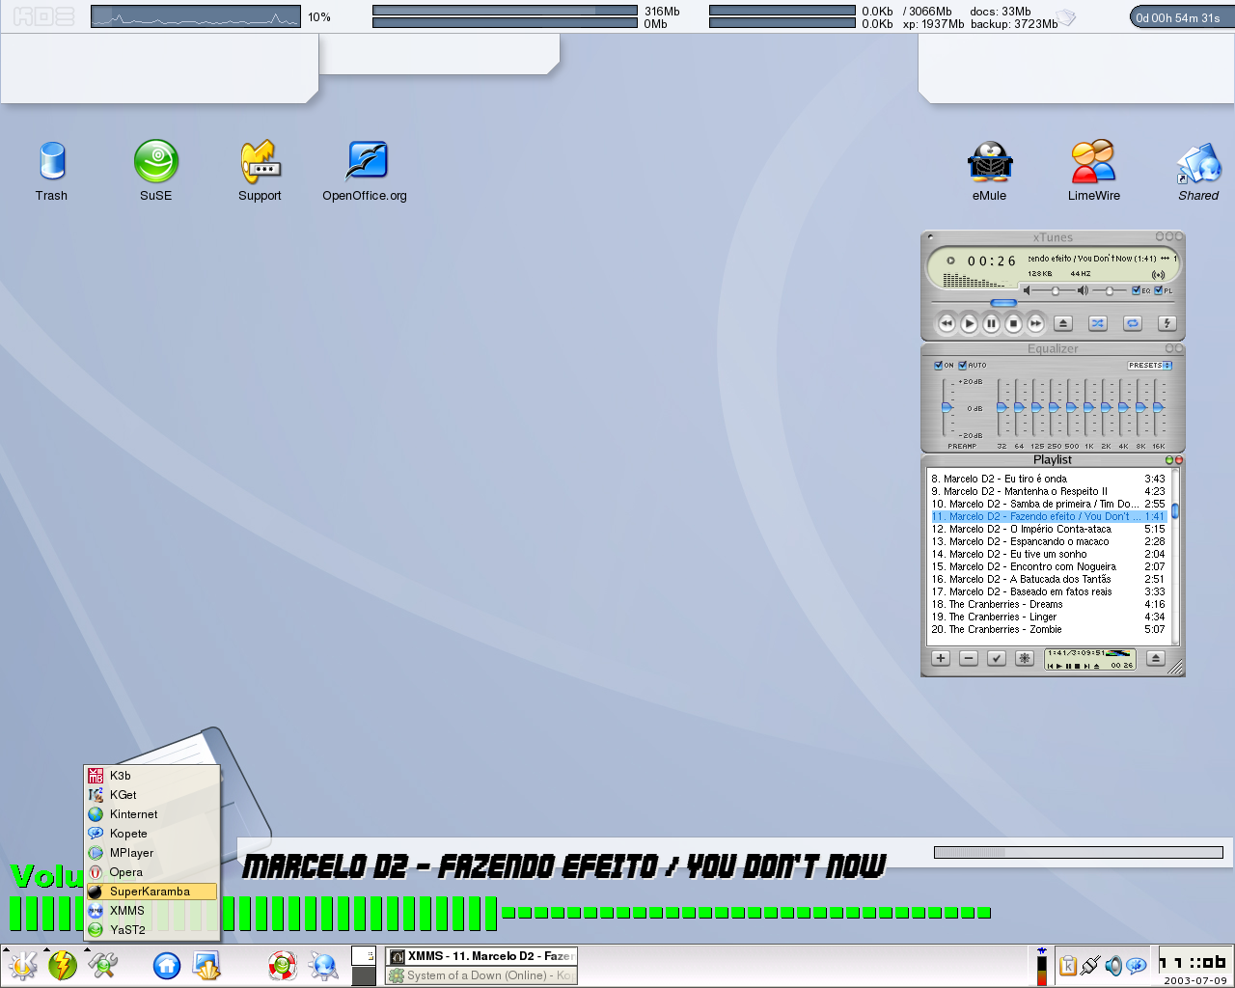Select track 17 'Baseado em fatos reais'

pyautogui.click(x=1048, y=591)
